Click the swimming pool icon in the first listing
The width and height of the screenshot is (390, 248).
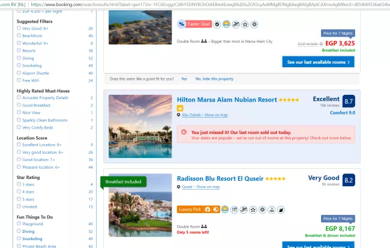pos(236,25)
